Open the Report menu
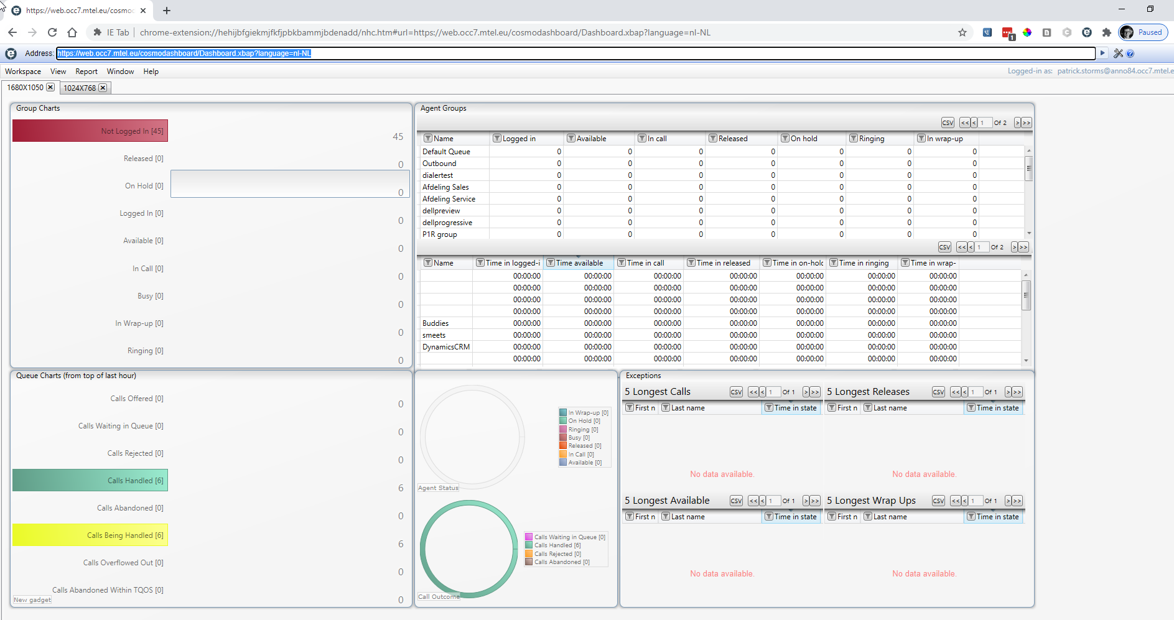 pos(86,72)
